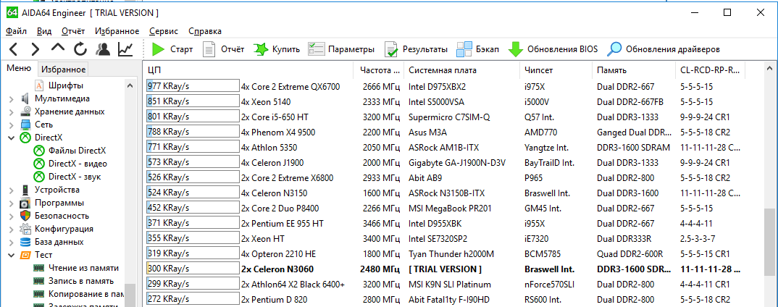Screen dimensions: 778x307
Task: Switch to the Меню tab
Action: pyautogui.click(x=19, y=69)
